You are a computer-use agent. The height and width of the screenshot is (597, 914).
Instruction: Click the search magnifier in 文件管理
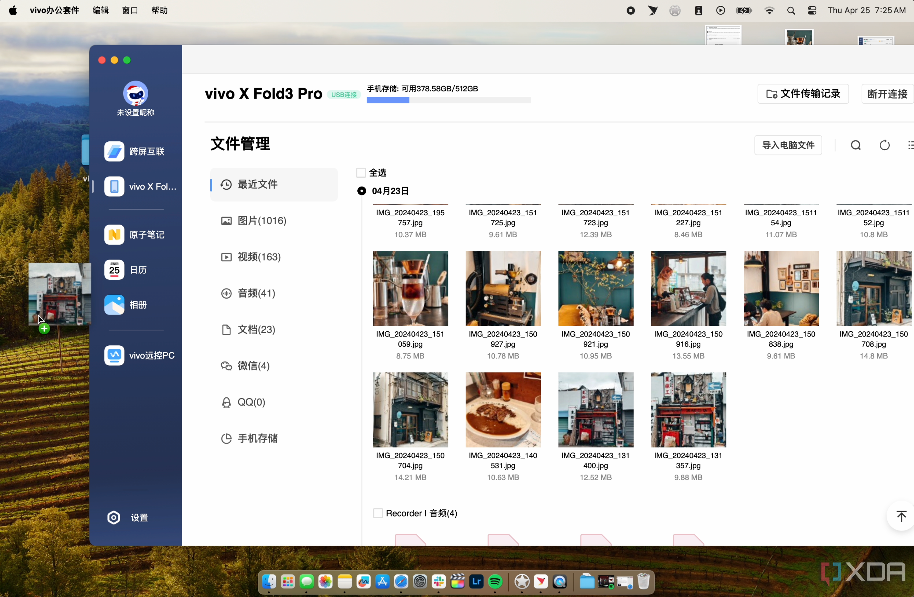point(855,145)
